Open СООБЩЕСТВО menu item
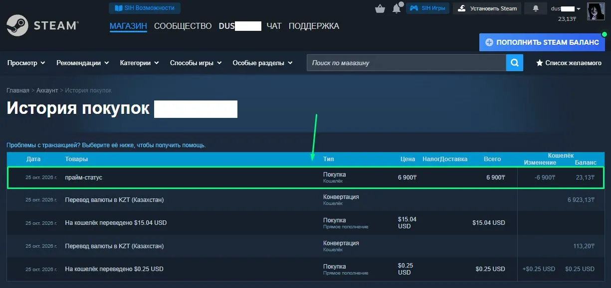This screenshot has height=288, width=611. 183,26
